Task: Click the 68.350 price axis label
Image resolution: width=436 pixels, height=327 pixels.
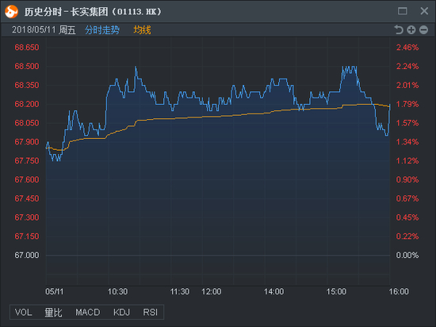Action: [27, 85]
